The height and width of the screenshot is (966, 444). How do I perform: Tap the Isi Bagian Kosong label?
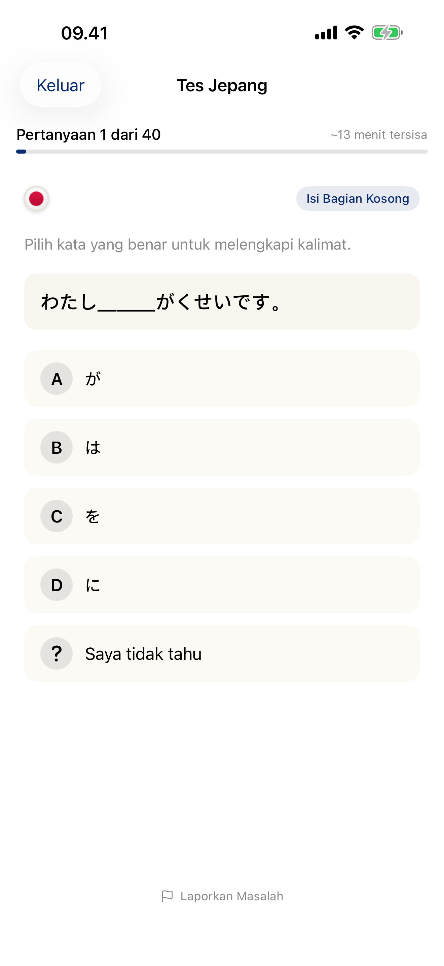[357, 198]
